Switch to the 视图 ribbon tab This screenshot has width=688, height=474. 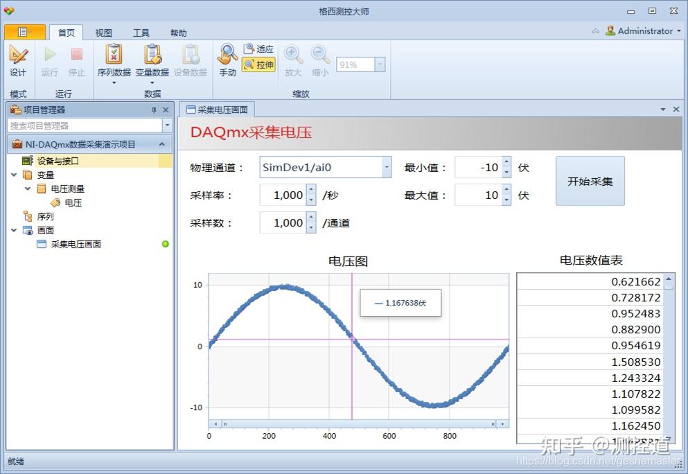click(x=103, y=32)
